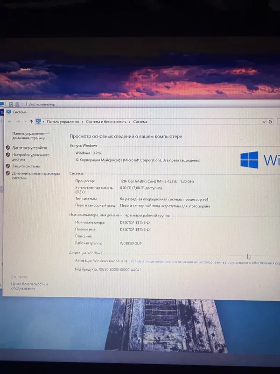
Task: Click the См. также heading
Action: click(x=19, y=277)
